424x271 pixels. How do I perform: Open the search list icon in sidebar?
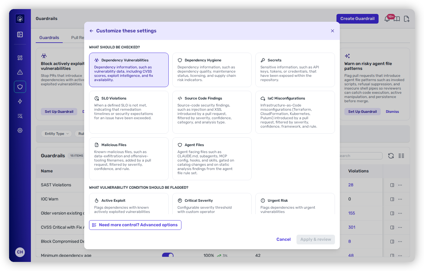click(20, 116)
